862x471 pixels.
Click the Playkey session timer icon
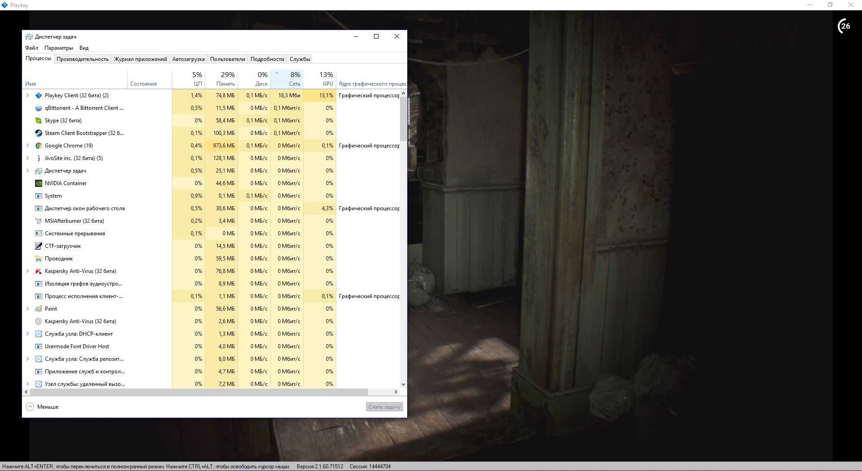click(x=844, y=26)
